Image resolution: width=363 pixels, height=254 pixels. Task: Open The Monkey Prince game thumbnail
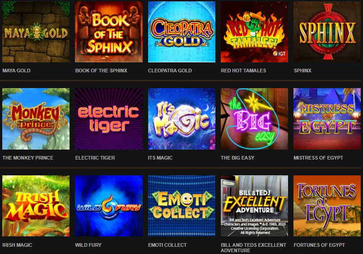pos(36,119)
